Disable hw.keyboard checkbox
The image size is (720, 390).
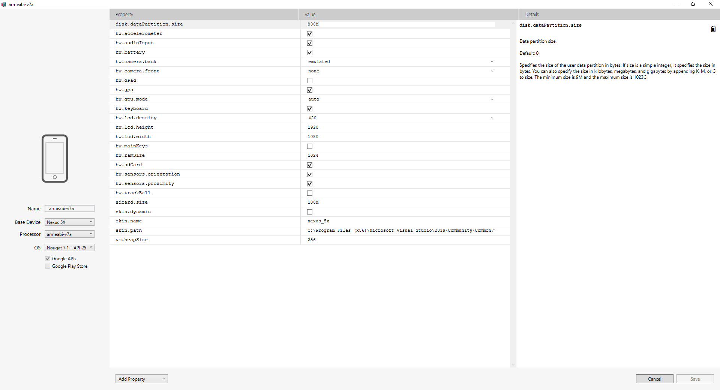(310, 109)
